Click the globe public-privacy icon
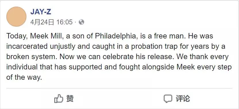239x109 pixels. [x=81, y=22]
